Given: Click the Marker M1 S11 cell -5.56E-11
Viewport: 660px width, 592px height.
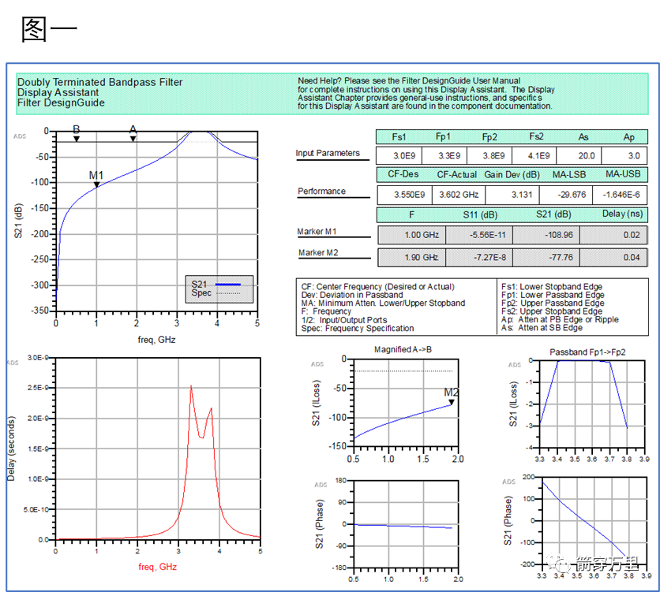Looking at the screenshot, I should (479, 235).
